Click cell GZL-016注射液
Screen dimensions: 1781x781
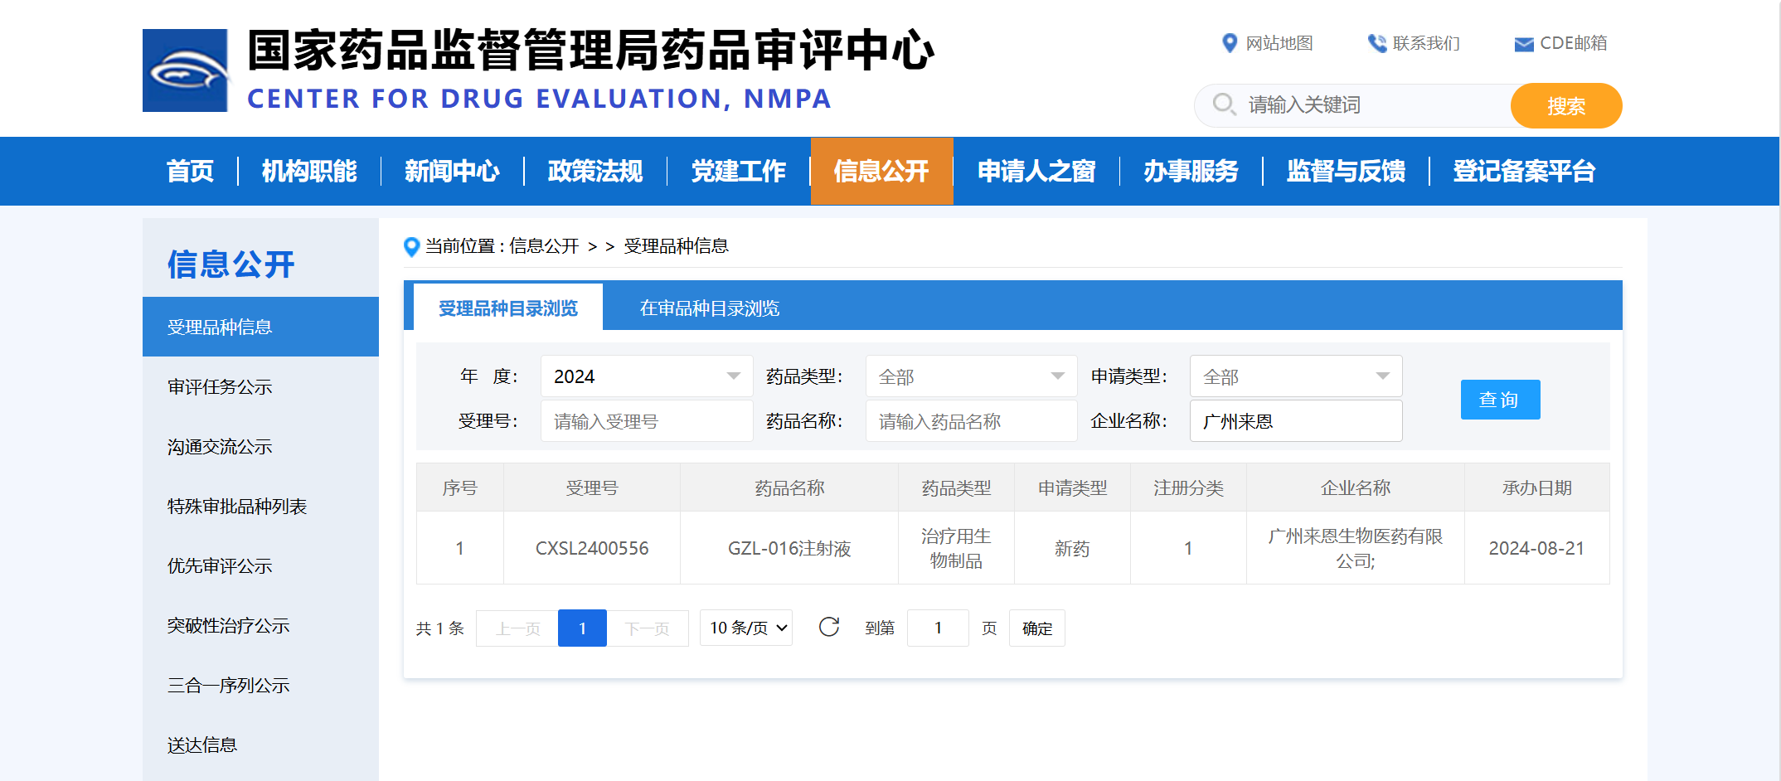789,548
